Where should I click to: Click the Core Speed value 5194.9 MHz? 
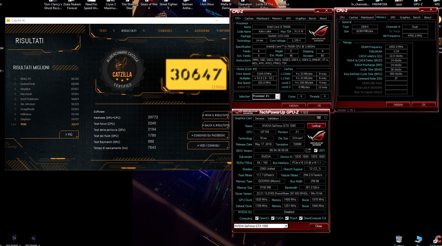[264, 74]
